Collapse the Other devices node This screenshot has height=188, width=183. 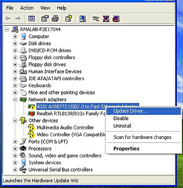tap(15, 121)
